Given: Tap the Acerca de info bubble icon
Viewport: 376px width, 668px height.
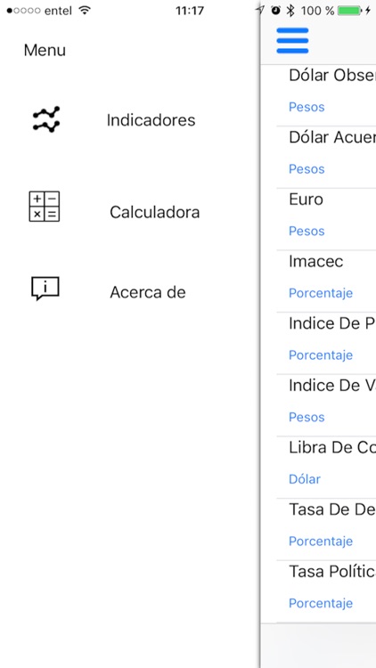Looking at the screenshot, I should pyautogui.click(x=45, y=289).
